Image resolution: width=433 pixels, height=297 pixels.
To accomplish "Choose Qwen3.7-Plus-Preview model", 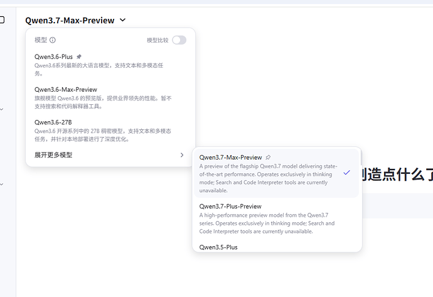I will click(x=276, y=219).
